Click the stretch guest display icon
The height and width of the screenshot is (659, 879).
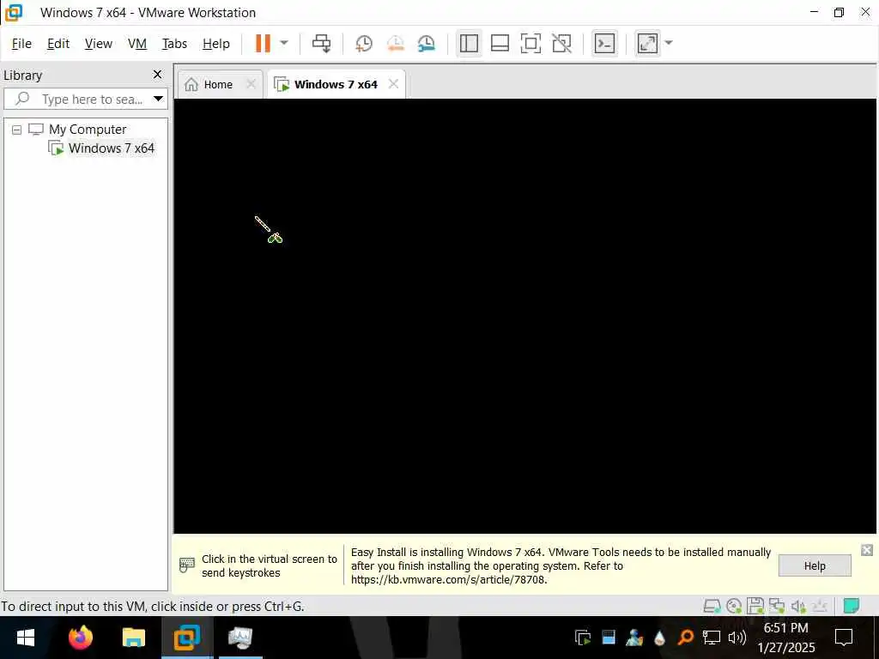click(x=647, y=43)
